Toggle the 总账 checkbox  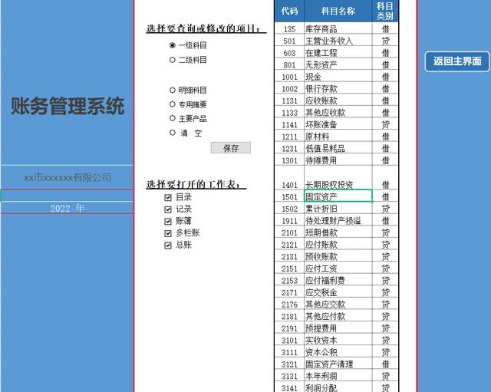168,245
